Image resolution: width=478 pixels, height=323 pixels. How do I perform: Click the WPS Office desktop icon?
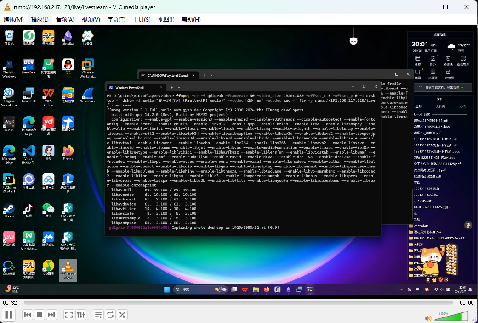tap(48, 97)
